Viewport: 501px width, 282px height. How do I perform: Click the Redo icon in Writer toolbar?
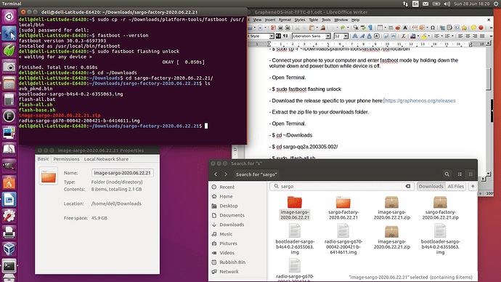click(343, 28)
